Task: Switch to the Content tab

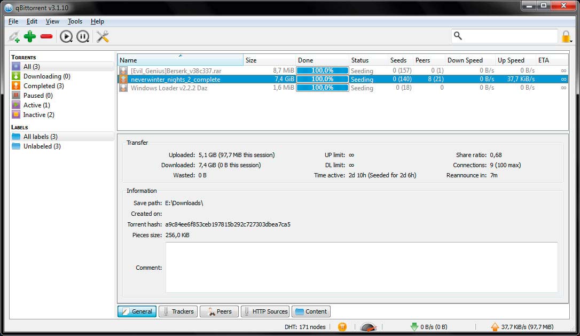Action: point(311,311)
